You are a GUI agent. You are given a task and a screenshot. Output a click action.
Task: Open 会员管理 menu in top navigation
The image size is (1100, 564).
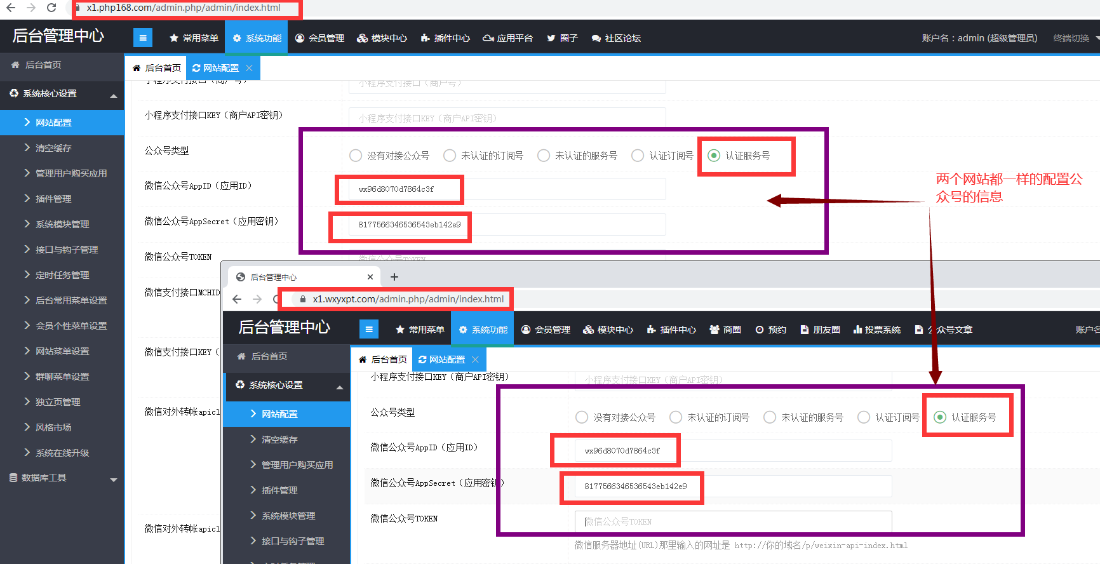point(320,38)
